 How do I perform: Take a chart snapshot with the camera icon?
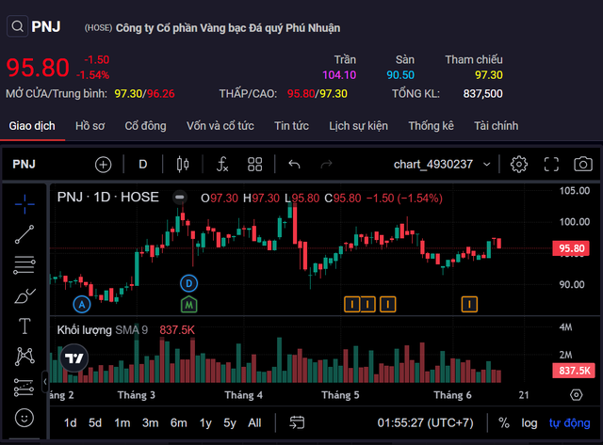[x=583, y=164]
